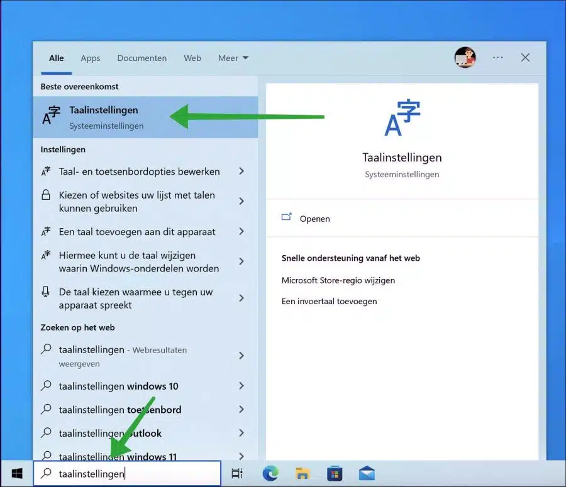The image size is (566, 487).
Task: Expand chevron for De taal kiezen waarmee u spreekt
Action: point(241,298)
